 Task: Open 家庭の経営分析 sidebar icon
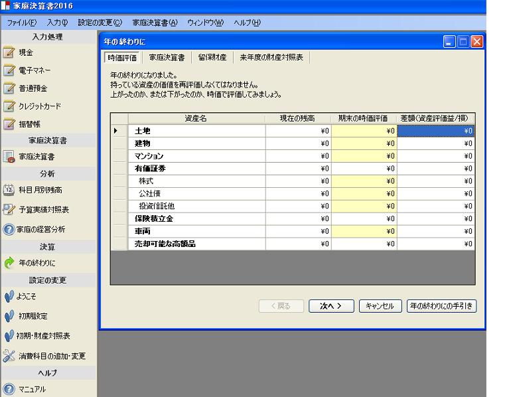click(9, 230)
